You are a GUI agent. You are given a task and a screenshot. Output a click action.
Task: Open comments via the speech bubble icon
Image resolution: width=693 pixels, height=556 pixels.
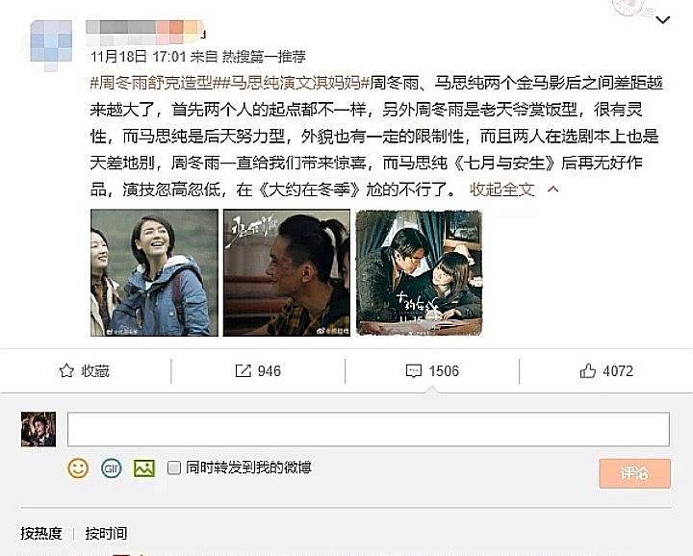[x=413, y=370]
